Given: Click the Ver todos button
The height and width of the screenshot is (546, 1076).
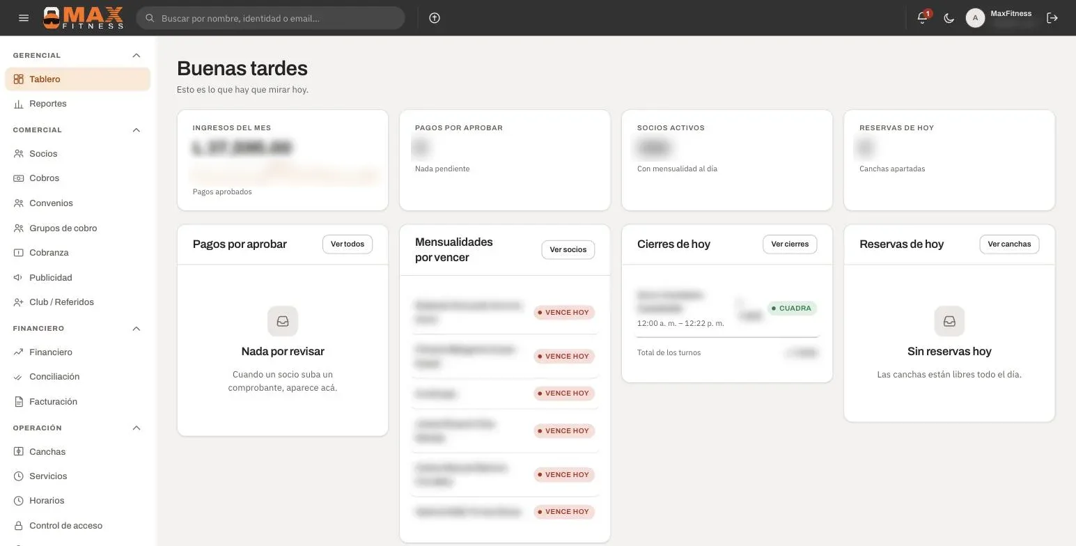Looking at the screenshot, I should point(348,244).
